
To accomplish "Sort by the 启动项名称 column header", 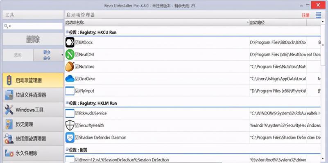I will pyautogui.click(x=157, y=22).
